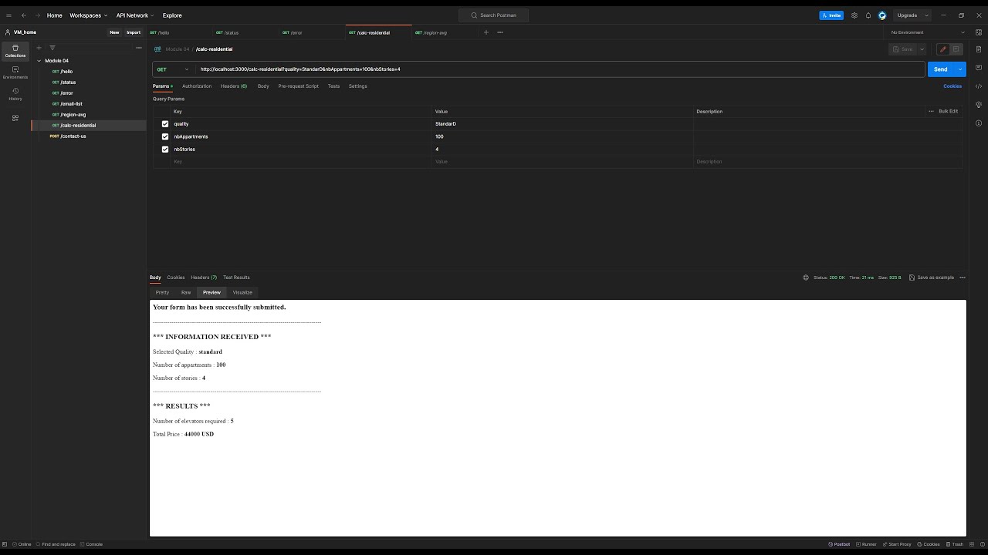
Task: Uncheck the nbAppartments parameter checkbox
Action: (x=165, y=136)
